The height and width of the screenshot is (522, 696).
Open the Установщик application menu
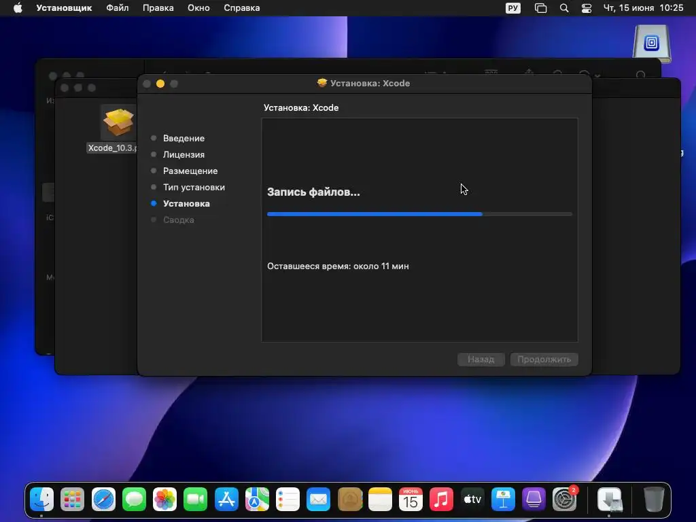pos(64,8)
